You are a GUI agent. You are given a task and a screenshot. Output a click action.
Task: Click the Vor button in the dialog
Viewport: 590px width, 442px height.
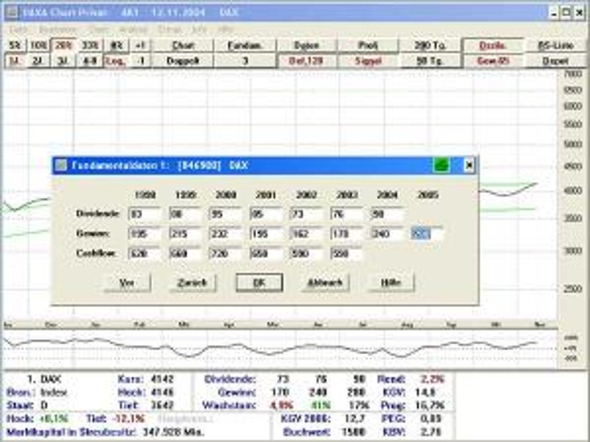[127, 283]
